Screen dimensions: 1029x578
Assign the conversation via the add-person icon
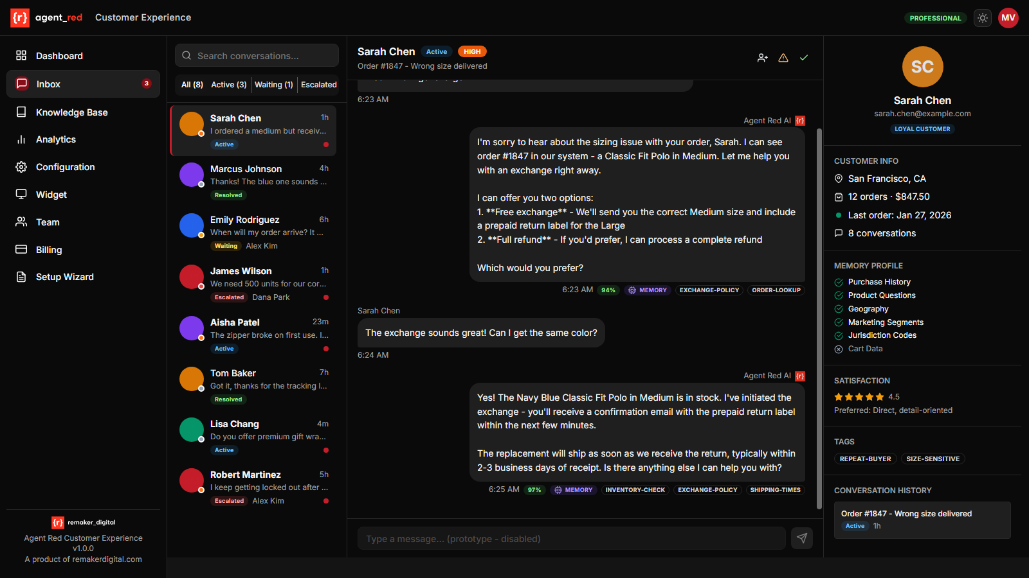tap(762, 58)
